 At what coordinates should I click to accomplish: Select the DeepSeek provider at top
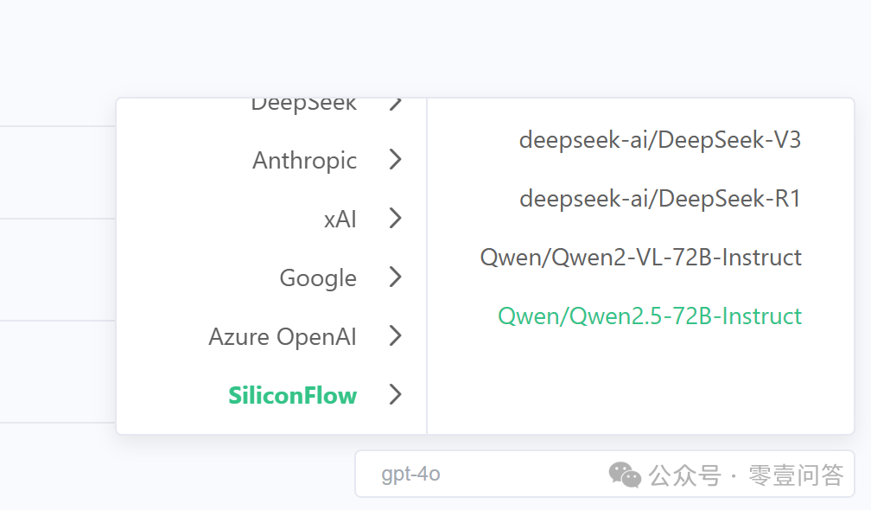[303, 104]
